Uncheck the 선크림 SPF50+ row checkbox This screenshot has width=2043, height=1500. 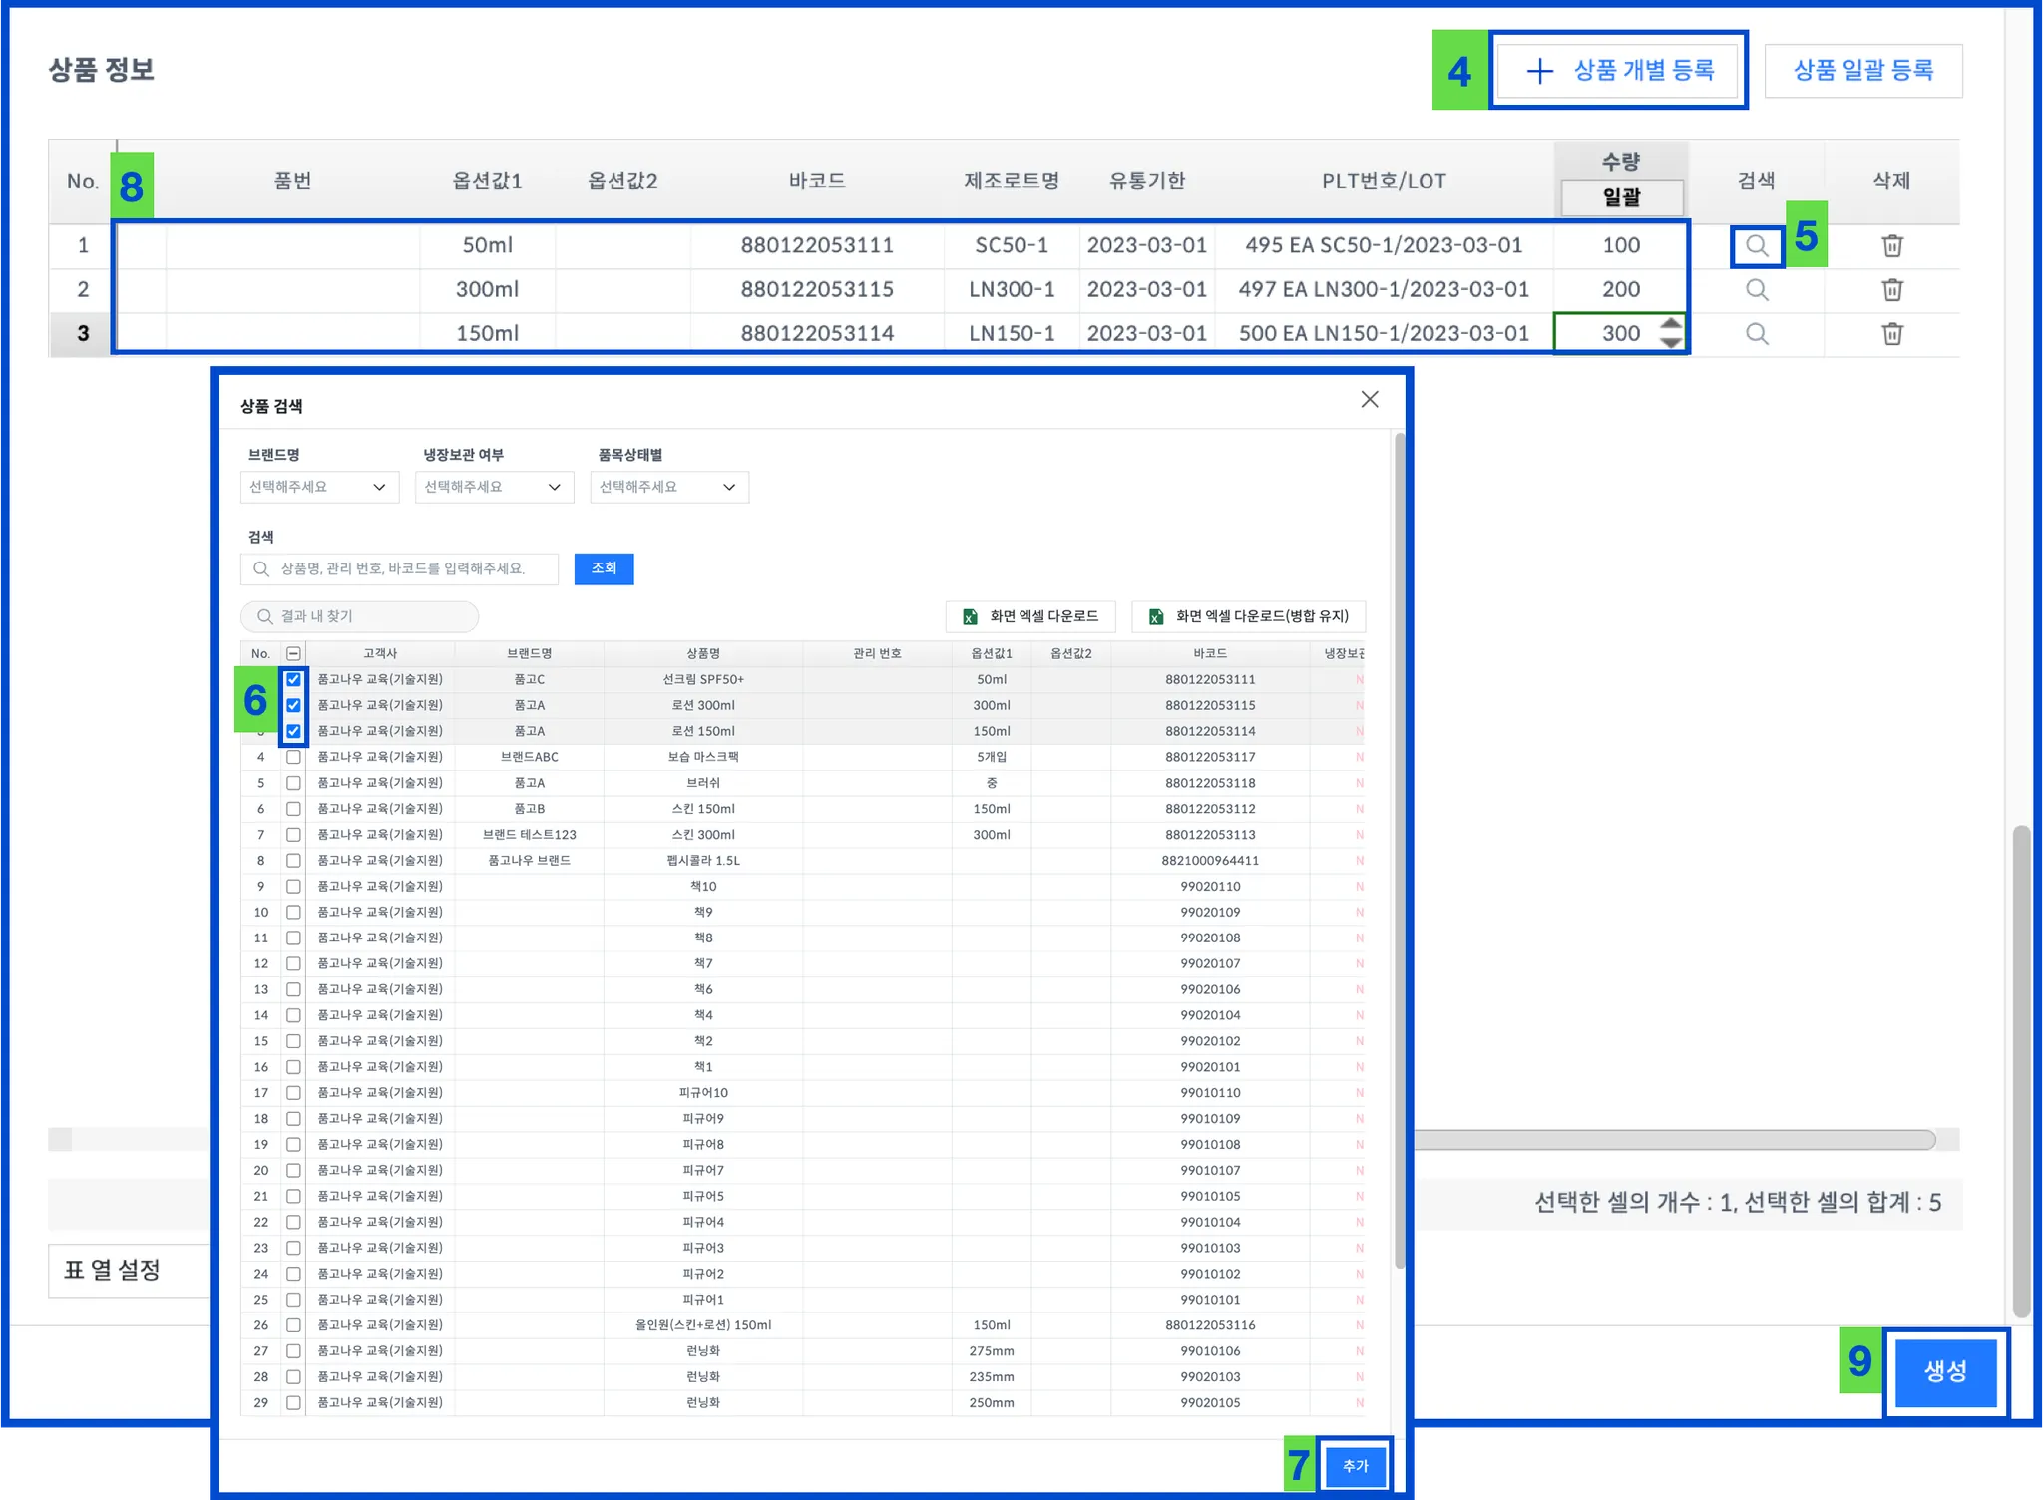(293, 679)
